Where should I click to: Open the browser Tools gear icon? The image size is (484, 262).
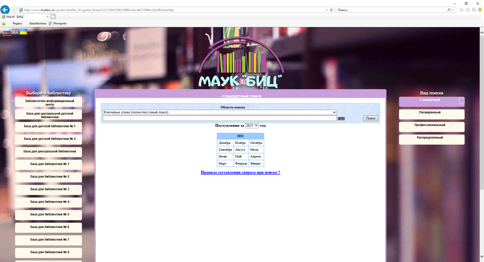474,10
